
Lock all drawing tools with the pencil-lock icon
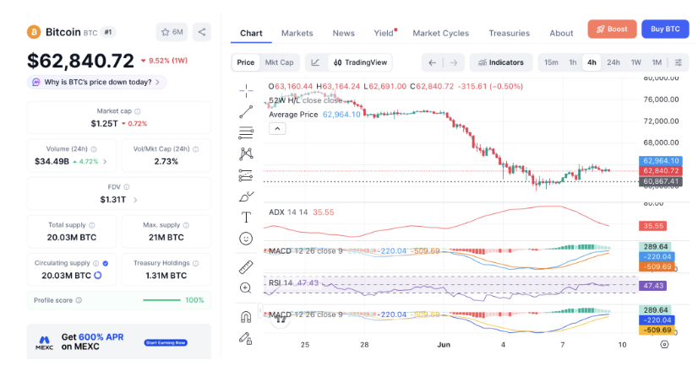click(246, 338)
